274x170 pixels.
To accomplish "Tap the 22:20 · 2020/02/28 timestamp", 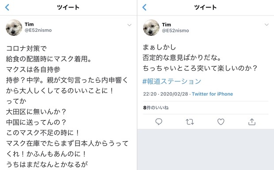I will 165,94.
